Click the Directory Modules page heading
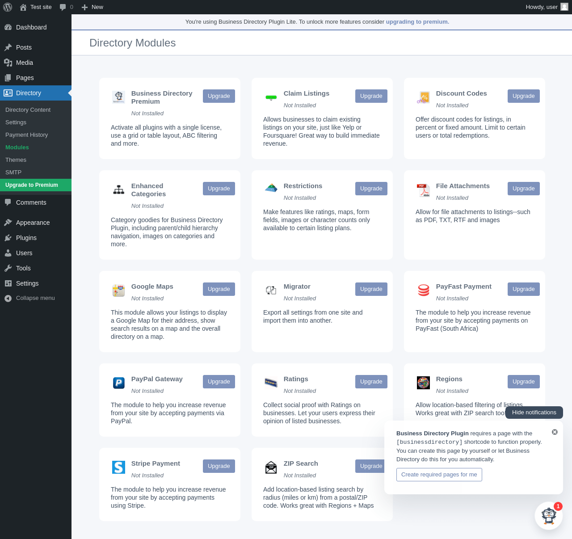Viewport: 572px width, 539px height. pyautogui.click(x=133, y=43)
